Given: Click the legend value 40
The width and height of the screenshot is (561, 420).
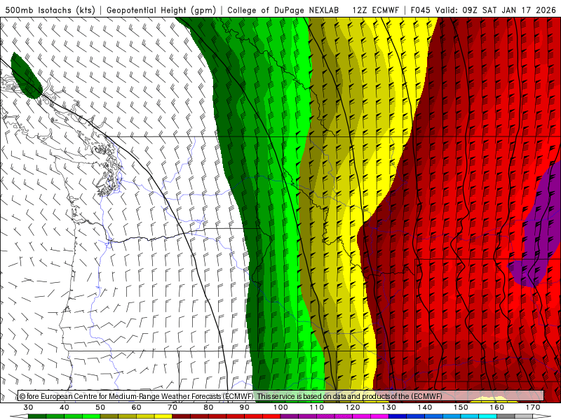Looking at the screenshot, I should click(65, 407).
